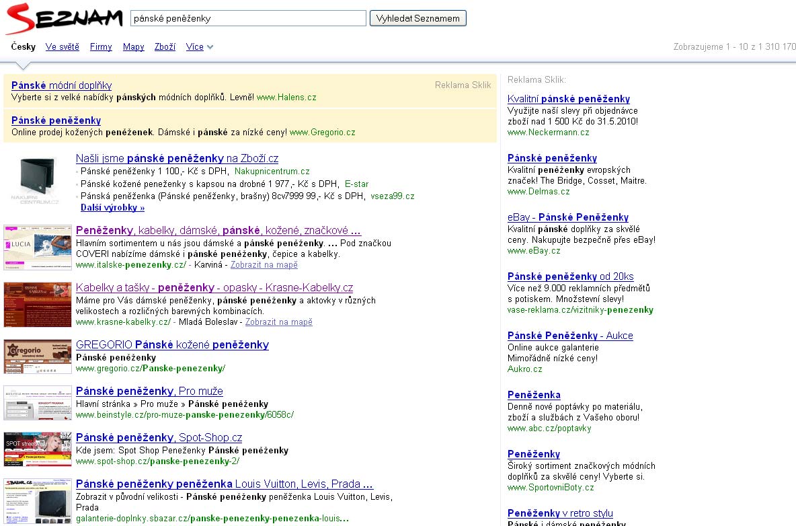Click the www.gregorio.cz/Panske-penezenky/ result URL
Image resolution: width=796 pixels, height=526 pixels.
(x=151, y=369)
